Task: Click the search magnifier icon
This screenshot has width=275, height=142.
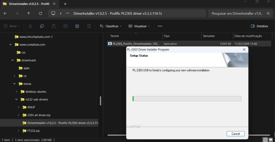Action: (x=268, y=13)
